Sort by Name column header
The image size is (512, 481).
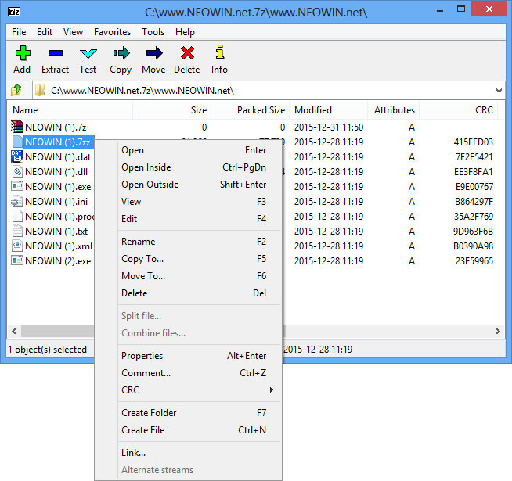(x=70, y=110)
